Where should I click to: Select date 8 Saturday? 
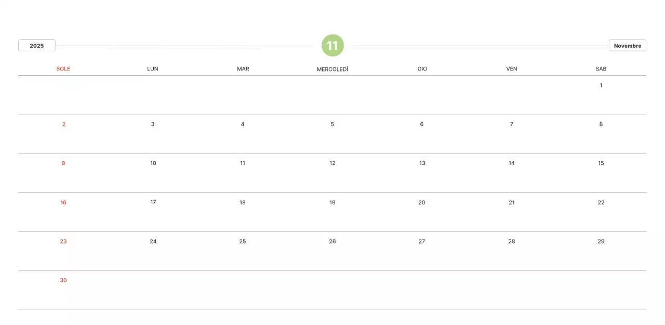[601, 124]
